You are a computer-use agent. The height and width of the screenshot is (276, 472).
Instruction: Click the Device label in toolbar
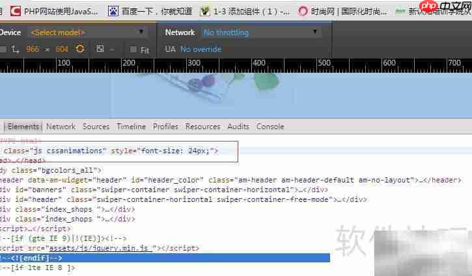click(x=10, y=32)
